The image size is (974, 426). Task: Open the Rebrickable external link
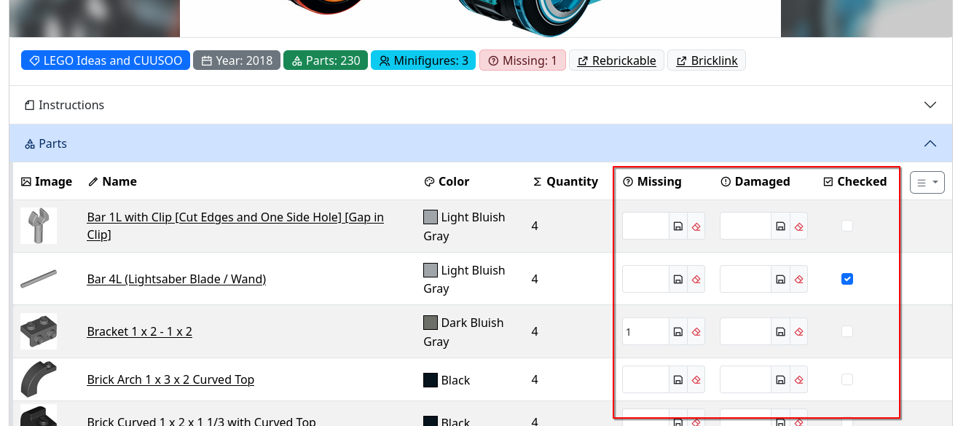tap(617, 60)
